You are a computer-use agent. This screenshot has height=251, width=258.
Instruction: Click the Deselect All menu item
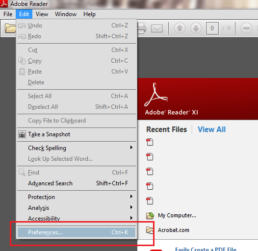click(77, 107)
